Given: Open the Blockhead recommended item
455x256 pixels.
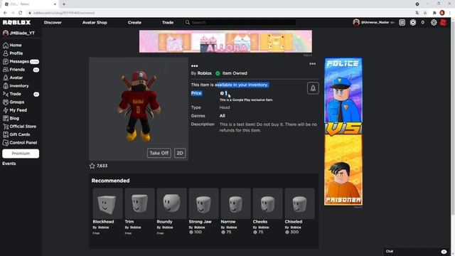Looking at the screenshot, I should pos(107,212).
